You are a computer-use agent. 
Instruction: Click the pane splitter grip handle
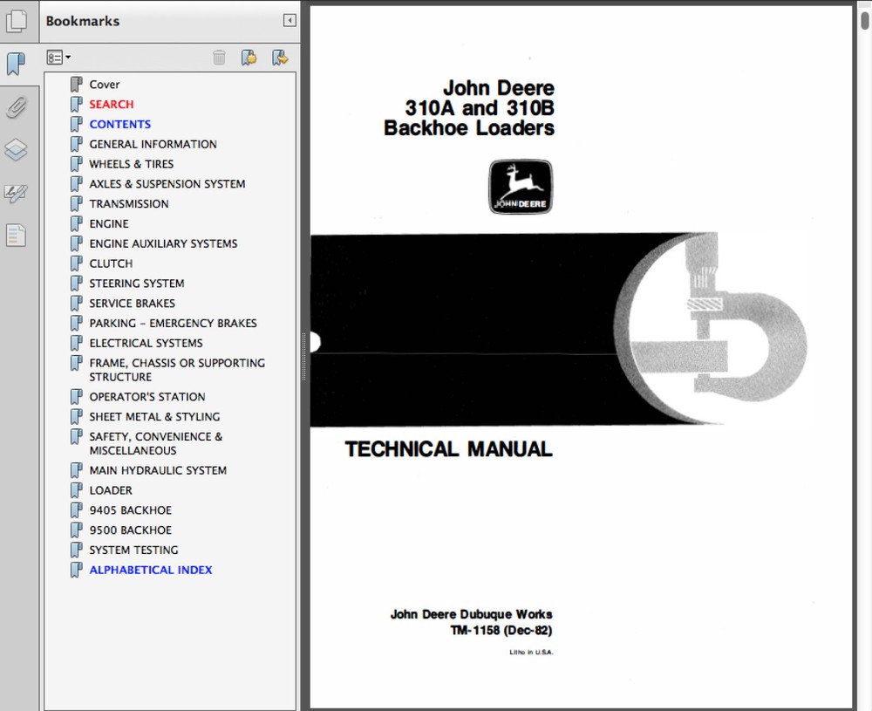(x=303, y=357)
